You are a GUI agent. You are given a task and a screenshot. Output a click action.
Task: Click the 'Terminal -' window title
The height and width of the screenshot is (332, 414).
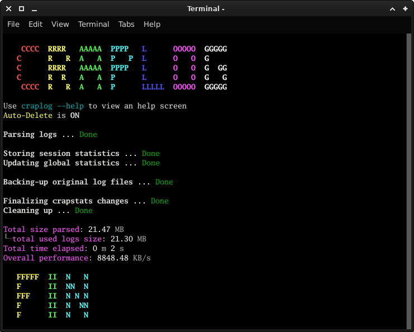coord(206,9)
